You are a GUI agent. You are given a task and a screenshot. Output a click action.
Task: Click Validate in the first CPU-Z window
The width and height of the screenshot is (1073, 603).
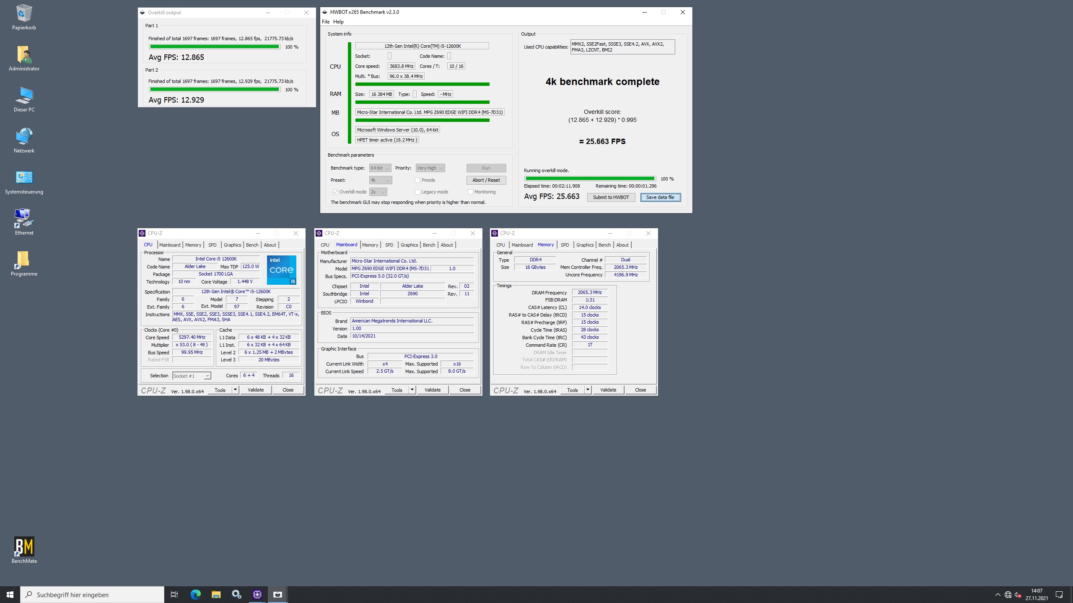point(256,390)
